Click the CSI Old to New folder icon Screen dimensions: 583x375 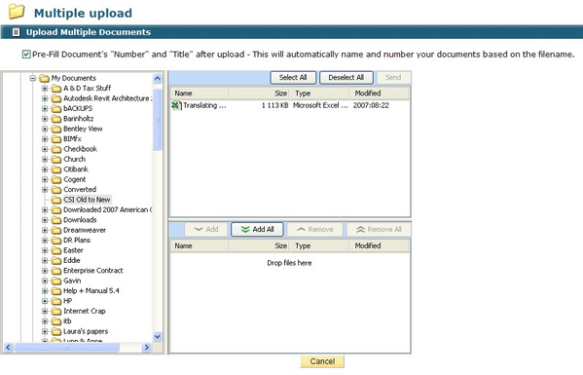(x=56, y=200)
